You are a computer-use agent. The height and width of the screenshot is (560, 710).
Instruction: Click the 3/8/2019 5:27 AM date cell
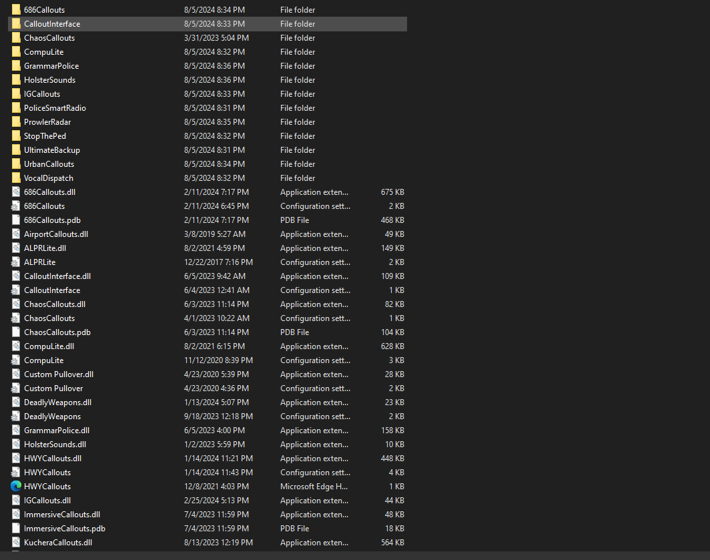(215, 234)
